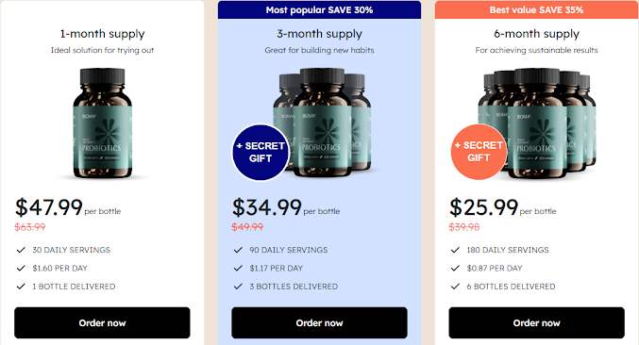Click checkmark beside 6 Bottles Delivered
The height and width of the screenshot is (345, 639).
tap(455, 287)
